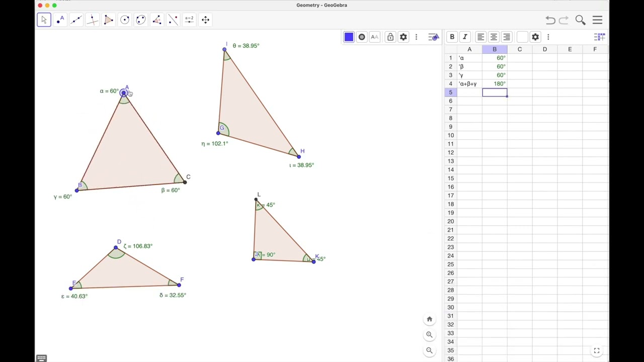Select spreadsheet column F header

(x=595, y=49)
